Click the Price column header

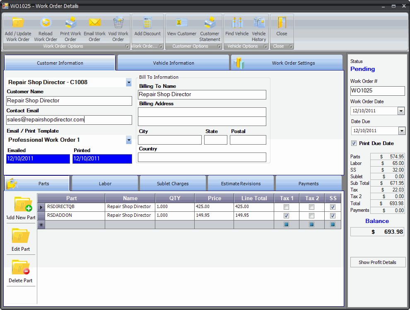click(x=214, y=198)
